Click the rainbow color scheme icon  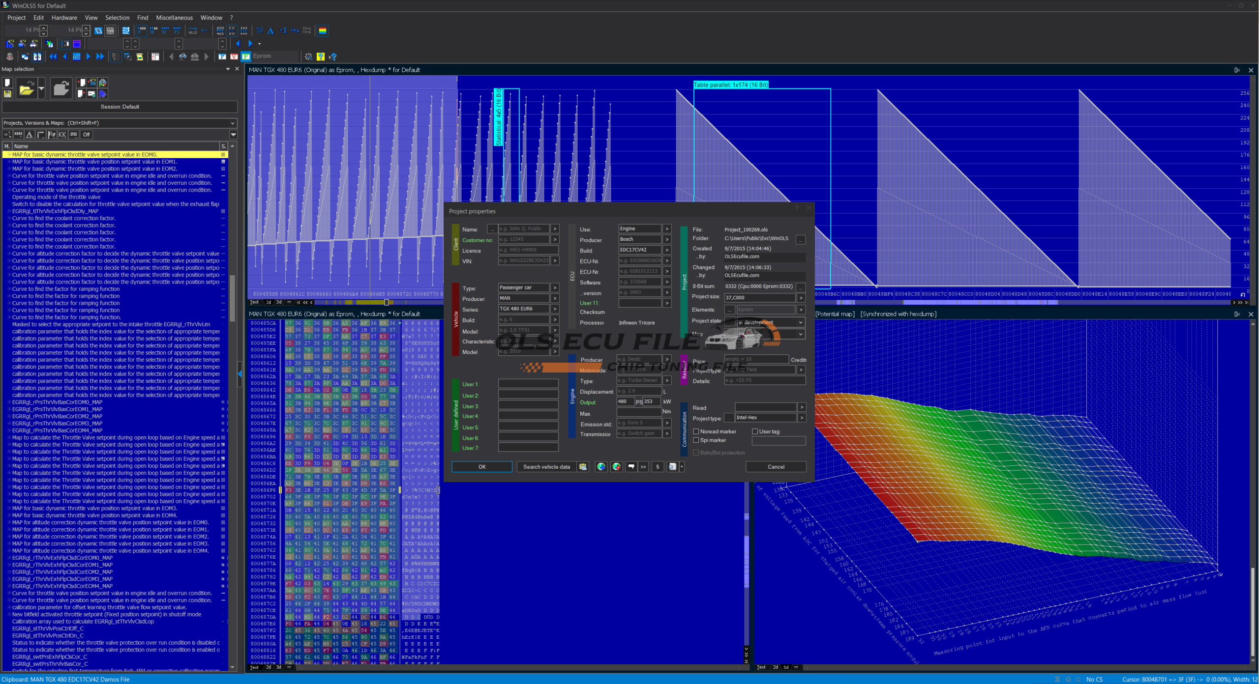(323, 30)
